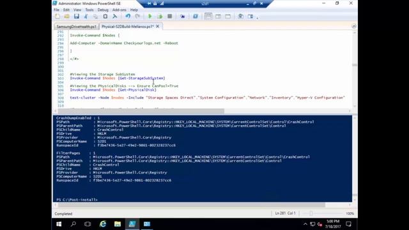Click the Get-PhysicalDisk command line
This screenshot has width=409, height=230.
(x=113, y=90)
